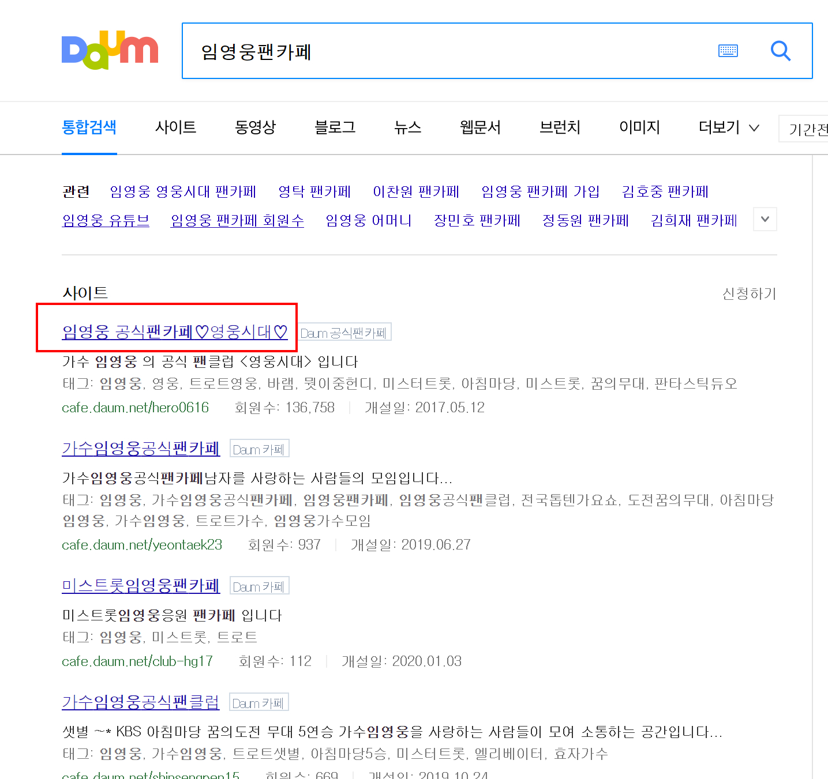Click the 관련 label
Screen dimensions: 828x779
pyautogui.click(x=76, y=191)
